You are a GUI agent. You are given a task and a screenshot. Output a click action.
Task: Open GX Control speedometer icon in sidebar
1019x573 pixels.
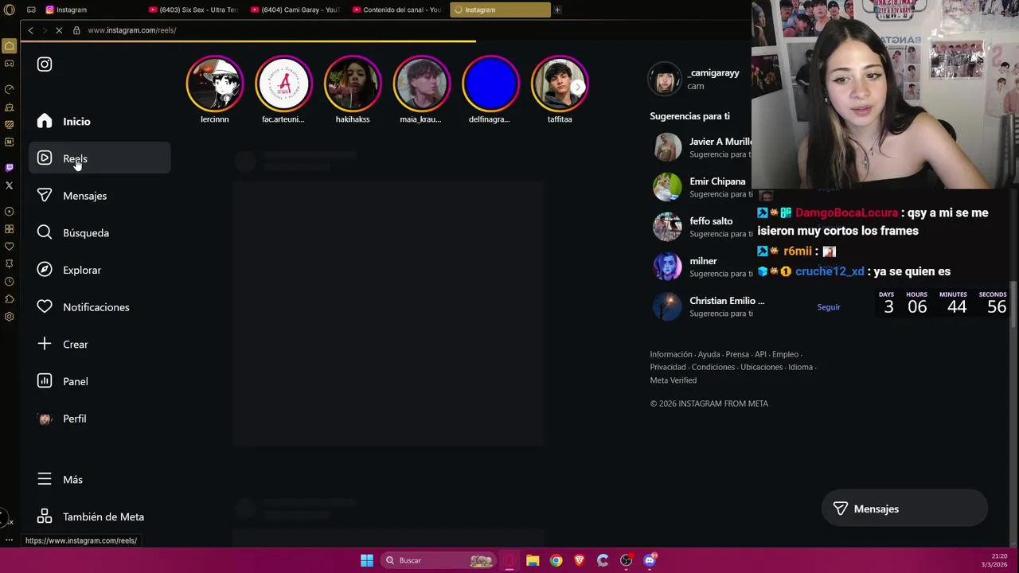pyautogui.click(x=10, y=89)
